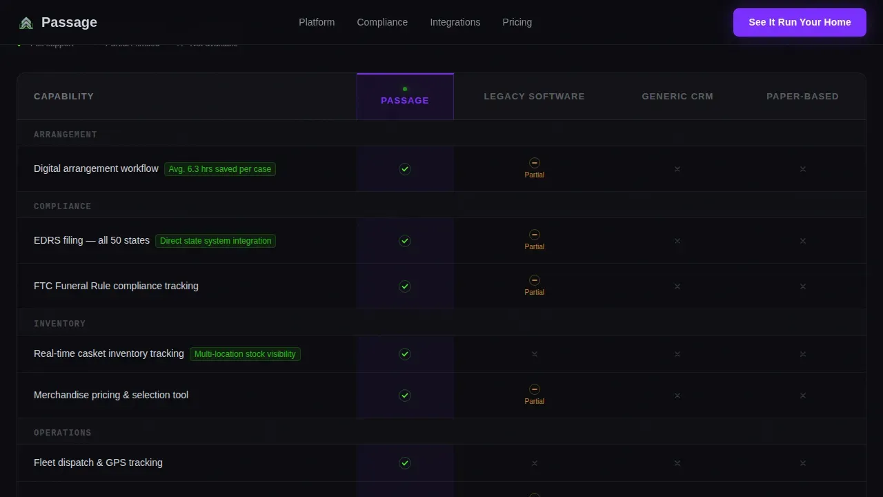Click Passage checkmark for Digital arrangement workflow

(405, 169)
